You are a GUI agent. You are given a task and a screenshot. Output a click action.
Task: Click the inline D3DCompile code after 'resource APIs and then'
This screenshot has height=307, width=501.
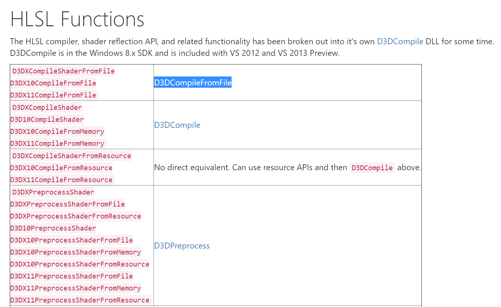point(372,168)
